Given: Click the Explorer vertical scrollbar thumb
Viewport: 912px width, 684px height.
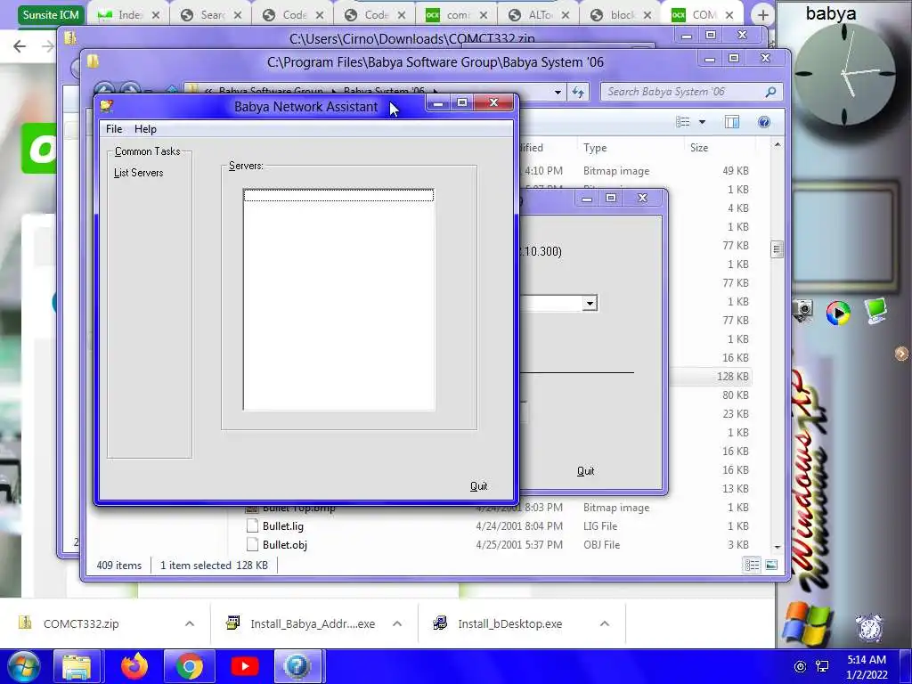Looking at the screenshot, I should point(777,249).
